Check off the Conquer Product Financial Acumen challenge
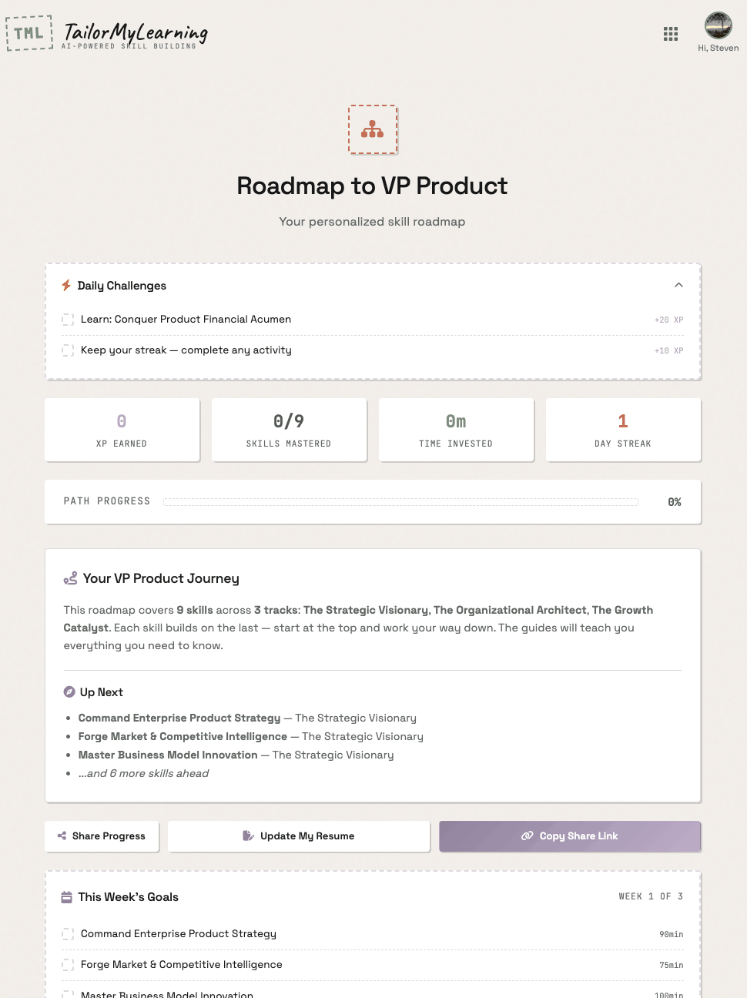747x998 pixels. point(68,319)
